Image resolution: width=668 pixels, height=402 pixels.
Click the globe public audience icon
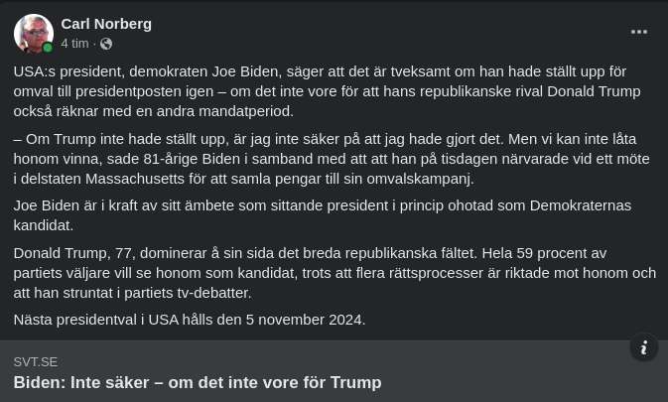click(106, 44)
